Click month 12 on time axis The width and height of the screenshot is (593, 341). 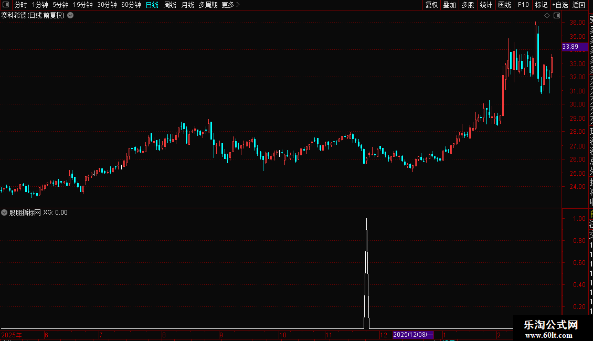384,335
